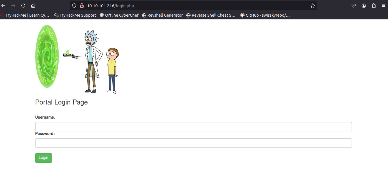Open TryHackMe Support bookmark
Viewport: 388px width, 181px height.
(75, 15)
